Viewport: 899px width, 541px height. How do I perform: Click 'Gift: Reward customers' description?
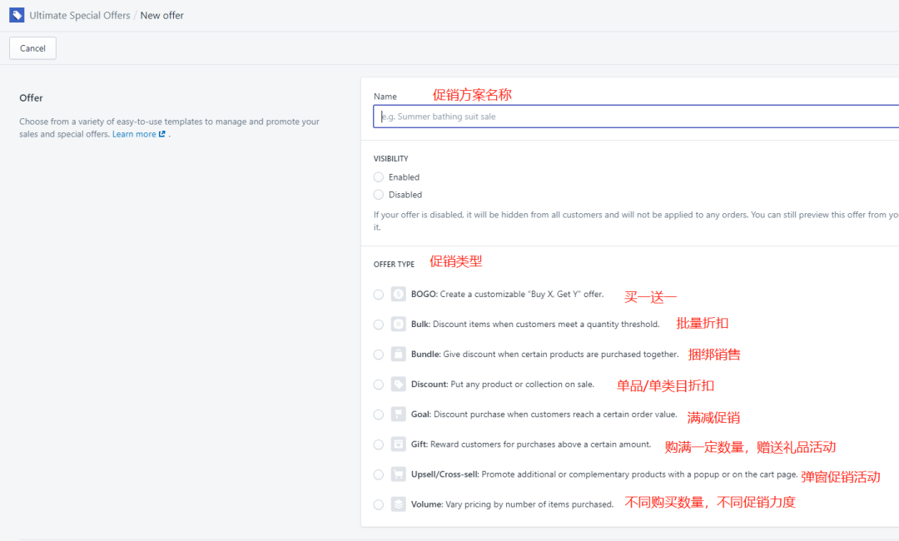pos(531,444)
